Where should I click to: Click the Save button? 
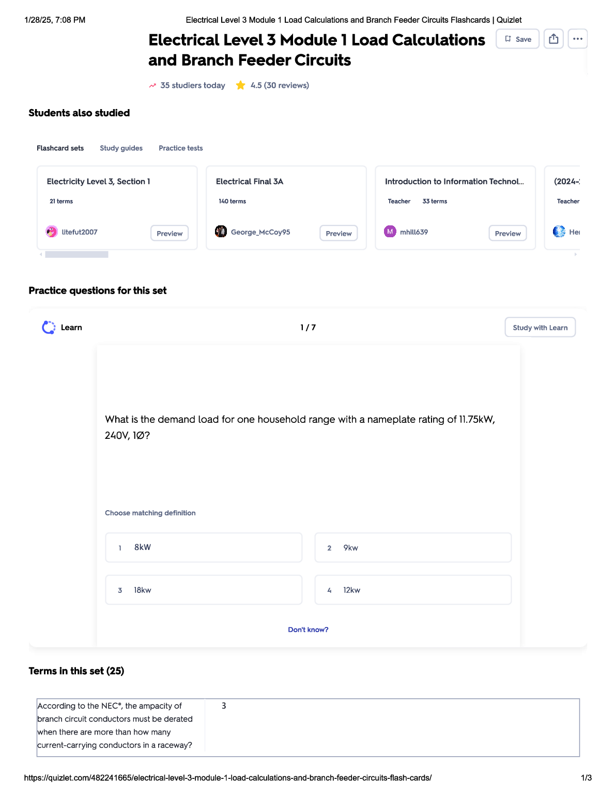[517, 39]
